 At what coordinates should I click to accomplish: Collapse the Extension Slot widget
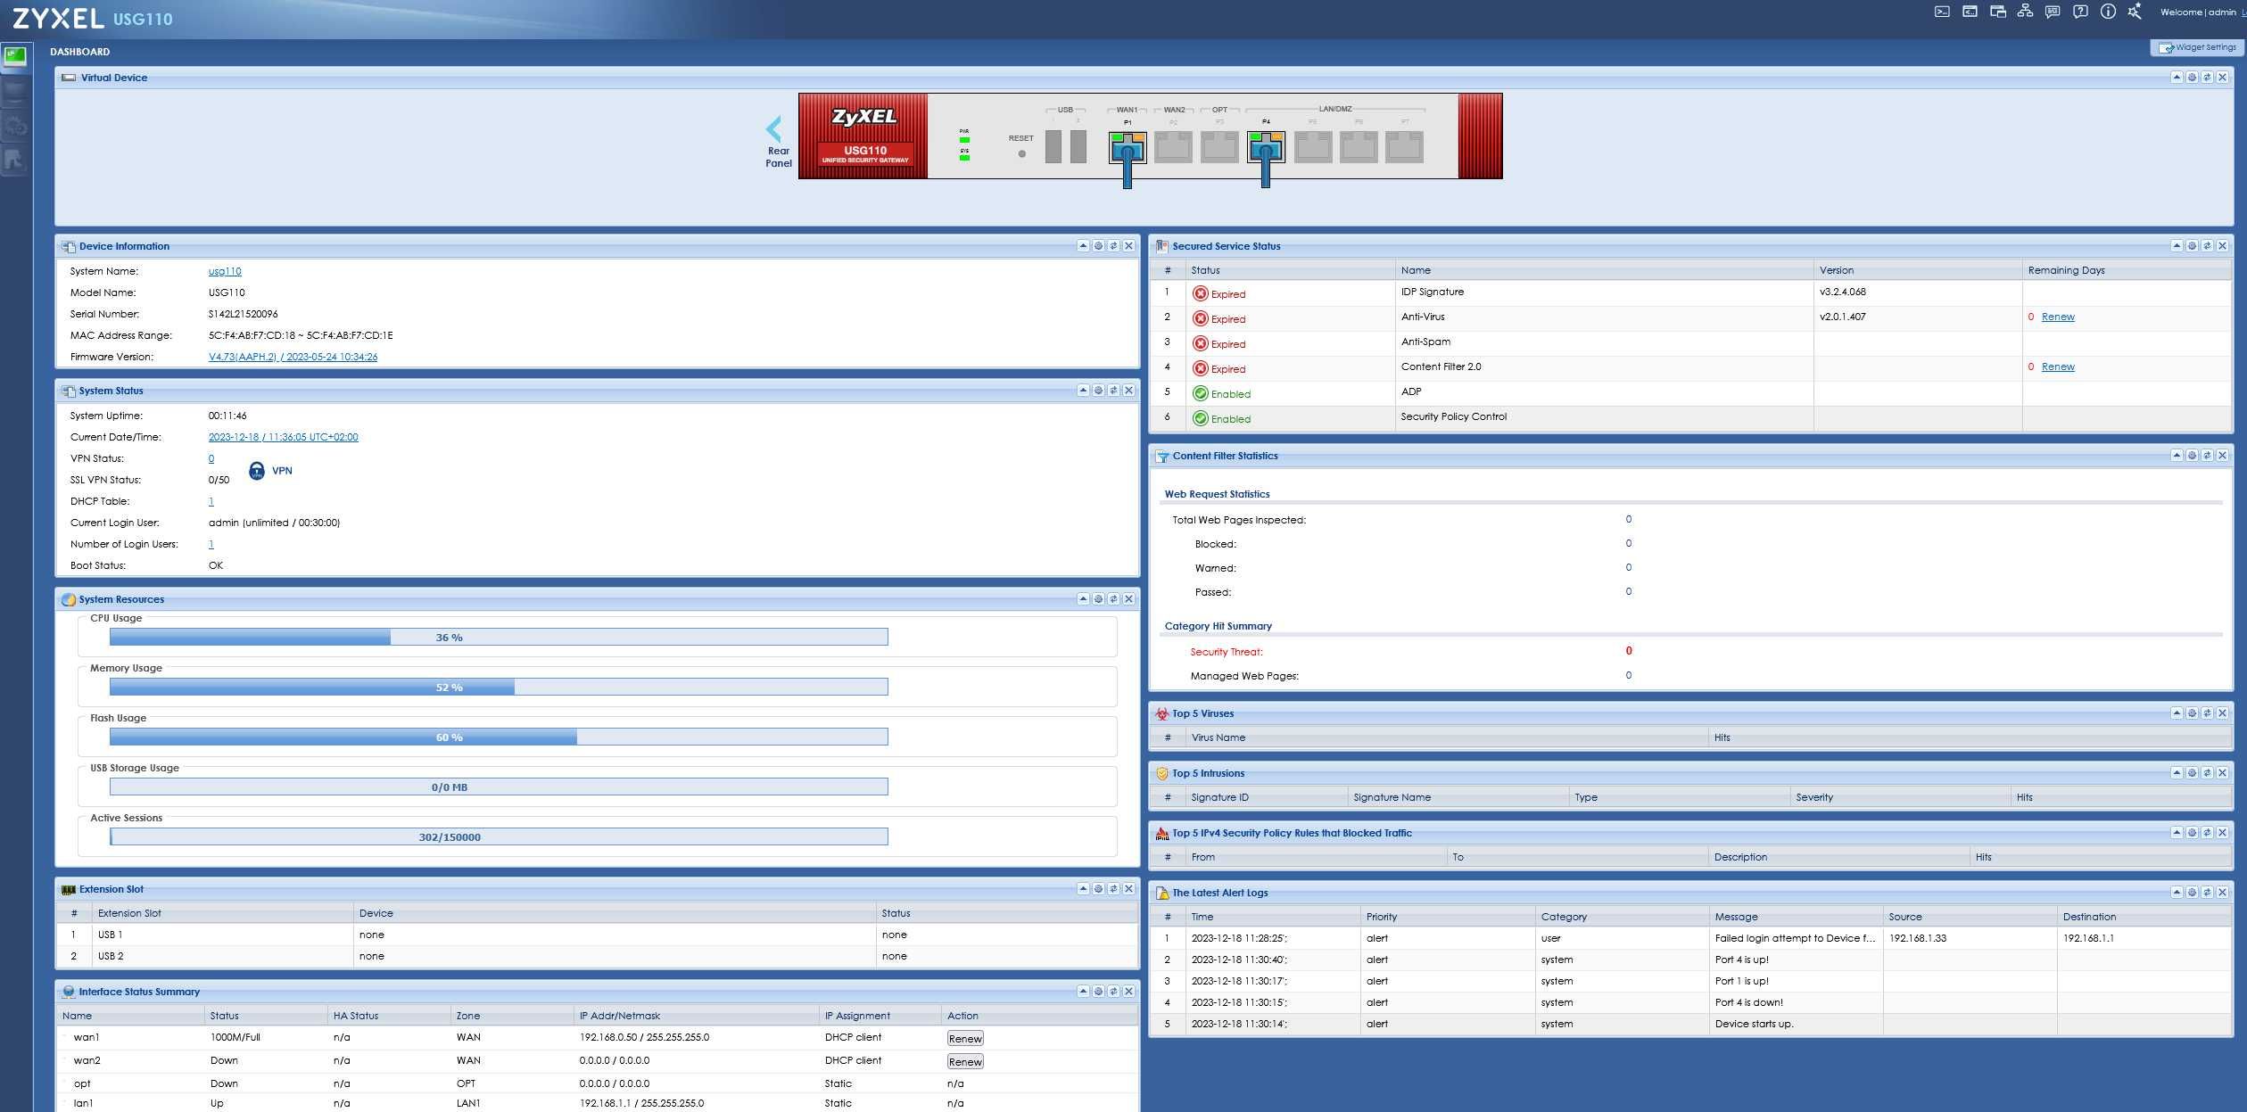pos(1083,889)
